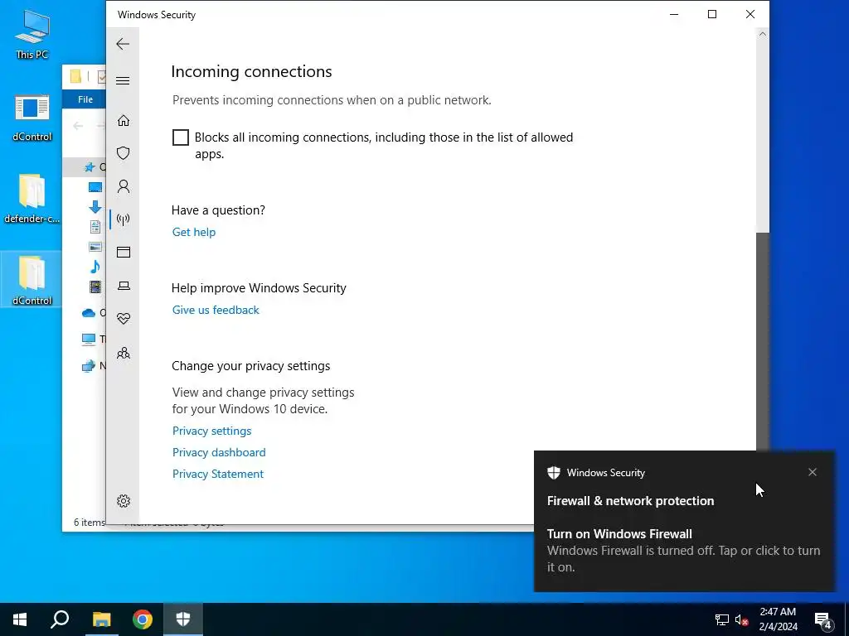Open Virus & threat protection shield icon
This screenshot has height=636, width=849.
click(x=124, y=153)
